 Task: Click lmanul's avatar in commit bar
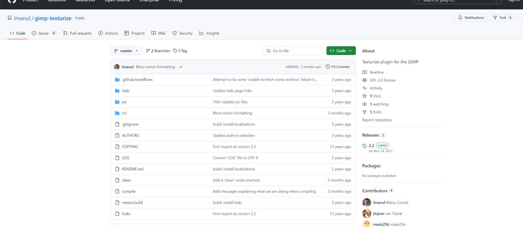117,67
